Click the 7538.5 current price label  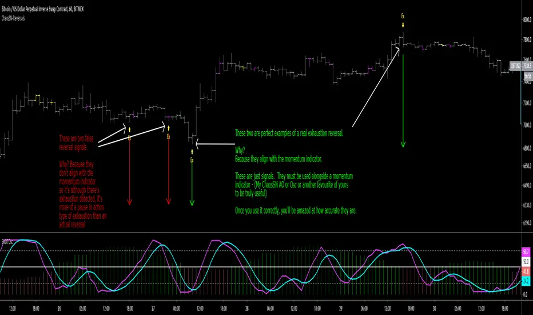pos(527,66)
